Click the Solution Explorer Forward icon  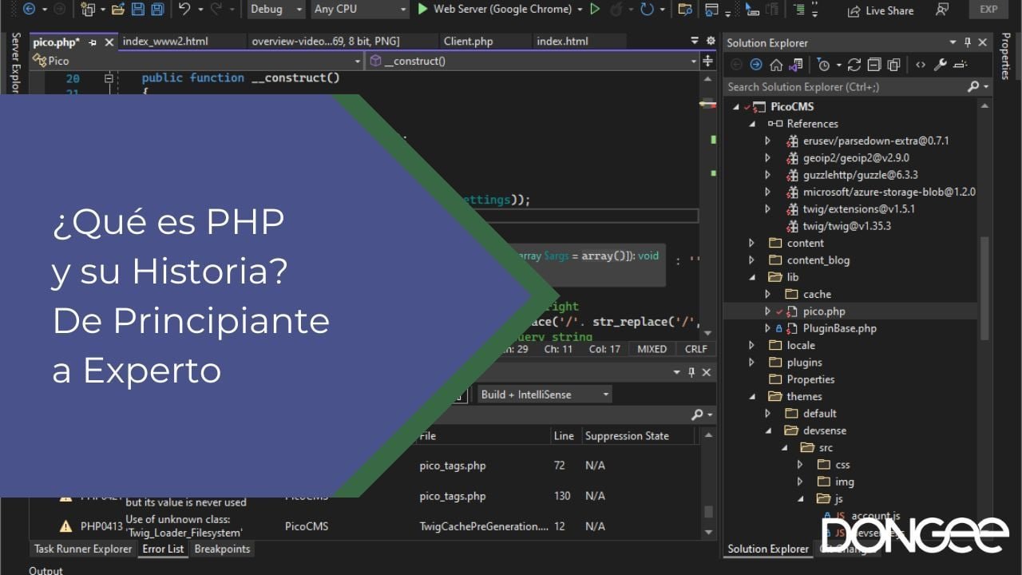coord(755,65)
